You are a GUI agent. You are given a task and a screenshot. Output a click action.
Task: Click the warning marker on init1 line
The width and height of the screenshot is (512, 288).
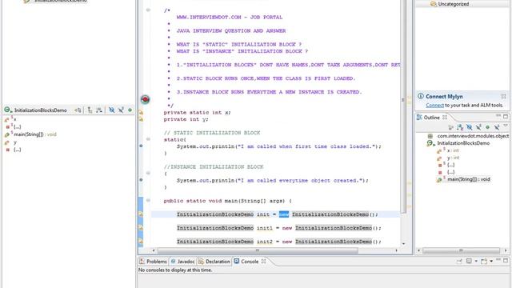click(141, 228)
